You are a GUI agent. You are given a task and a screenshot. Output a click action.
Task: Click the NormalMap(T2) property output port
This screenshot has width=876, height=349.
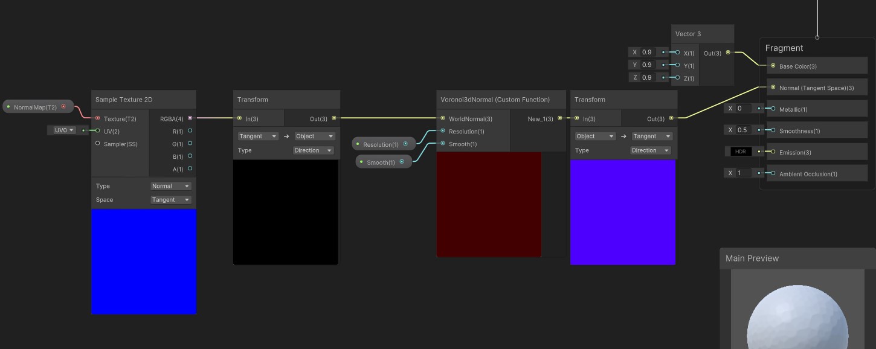click(63, 107)
